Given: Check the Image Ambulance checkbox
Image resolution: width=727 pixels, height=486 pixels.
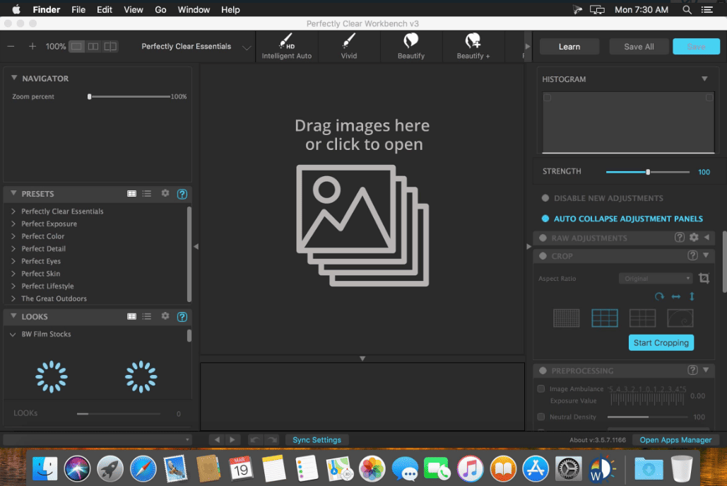Looking at the screenshot, I should click(x=540, y=388).
